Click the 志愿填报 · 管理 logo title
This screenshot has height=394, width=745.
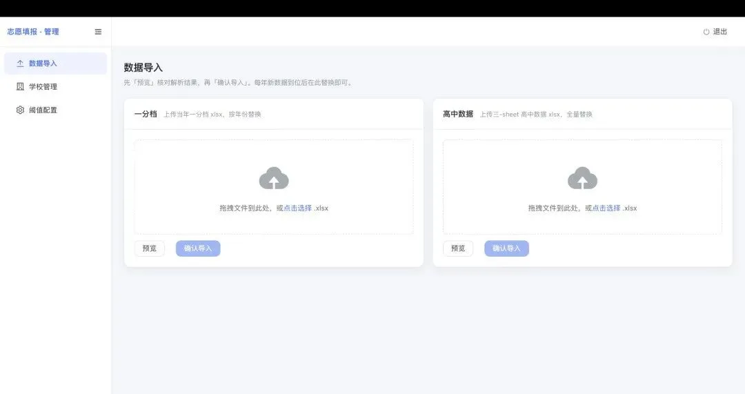[33, 32]
